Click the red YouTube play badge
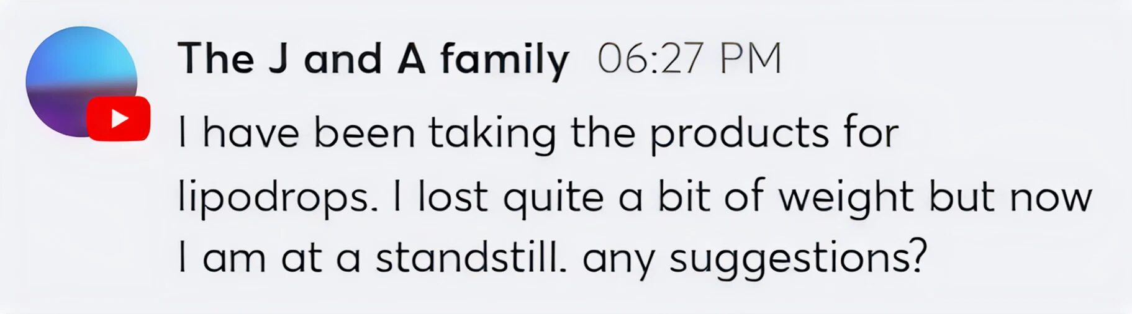Image resolution: width=1132 pixels, height=314 pixels. click(x=119, y=119)
